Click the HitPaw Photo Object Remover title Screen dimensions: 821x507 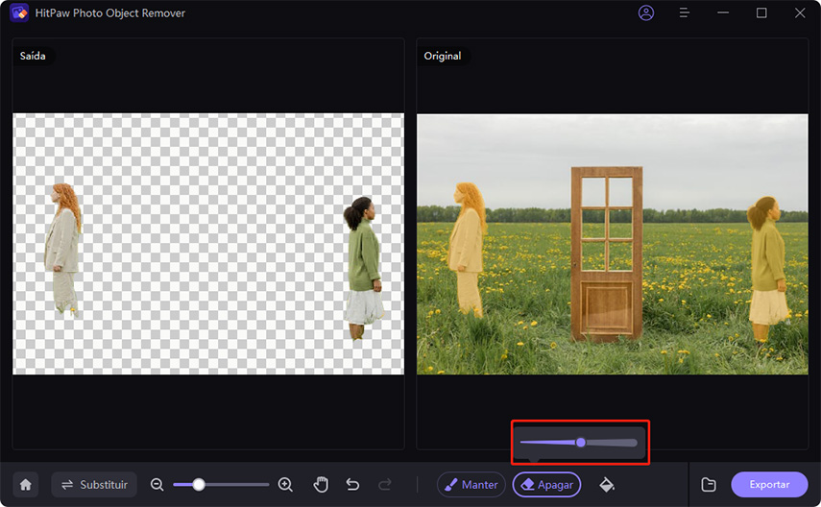(x=110, y=13)
